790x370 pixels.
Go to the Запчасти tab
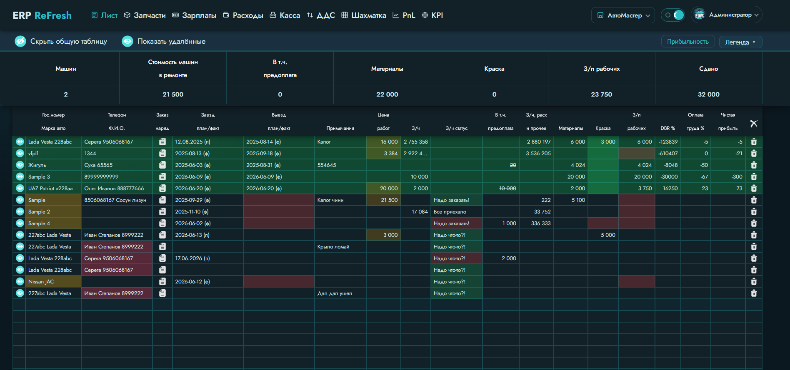click(x=145, y=15)
